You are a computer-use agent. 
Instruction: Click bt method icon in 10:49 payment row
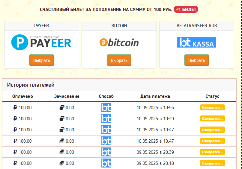[x=106, y=119]
